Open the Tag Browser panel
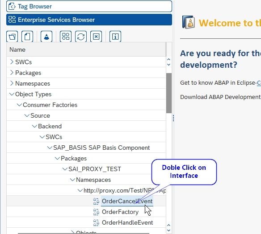Screen dimensions: 261x234 click(x=89, y=7)
